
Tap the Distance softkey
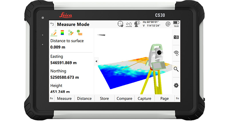[x=84, y=98]
